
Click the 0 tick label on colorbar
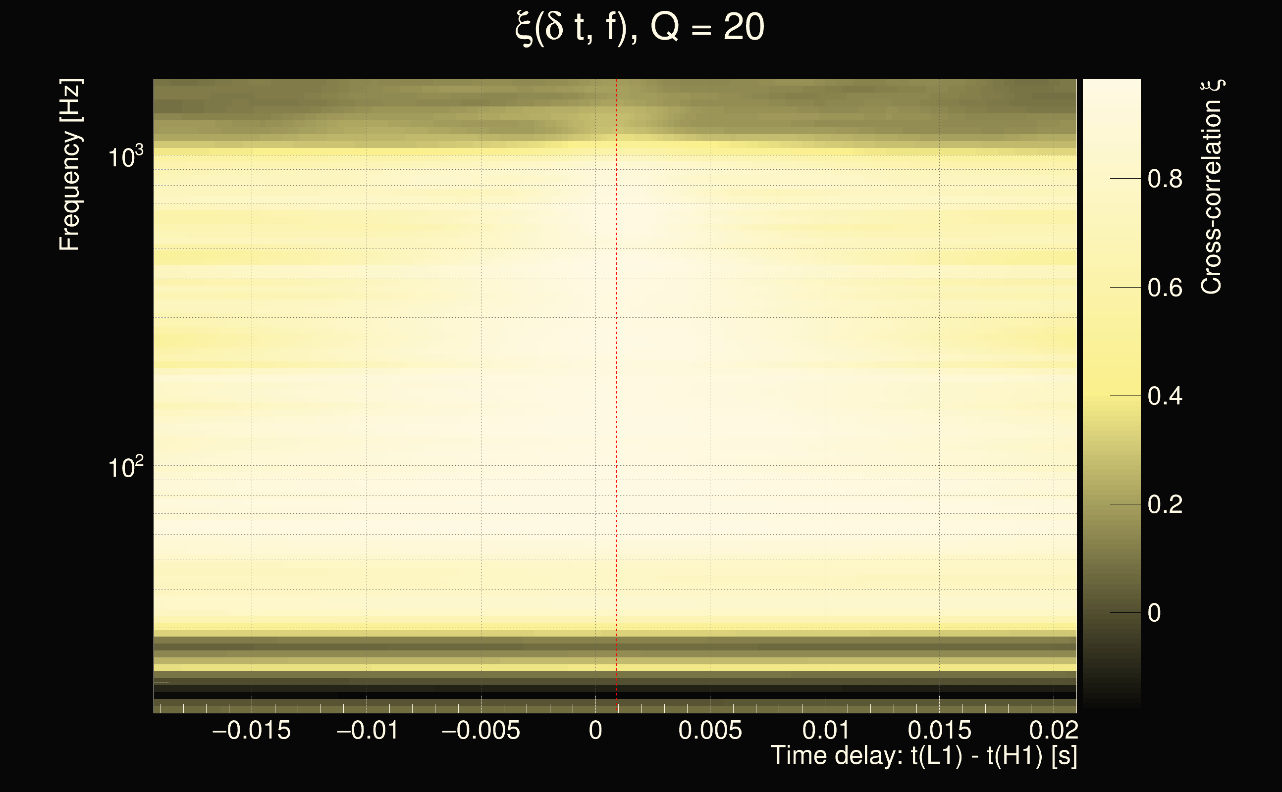(x=1154, y=613)
